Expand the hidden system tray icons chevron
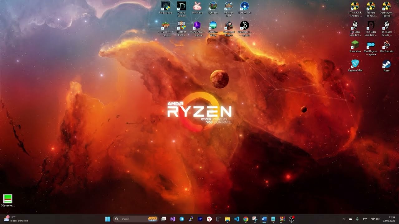The image size is (399, 224). 344,219
